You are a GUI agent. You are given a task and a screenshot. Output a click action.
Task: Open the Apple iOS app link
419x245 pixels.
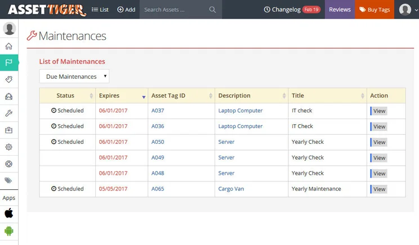click(x=9, y=214)
